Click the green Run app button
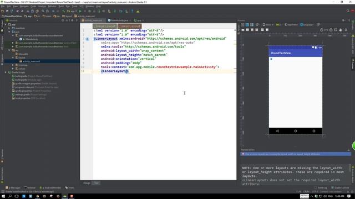 80,11
